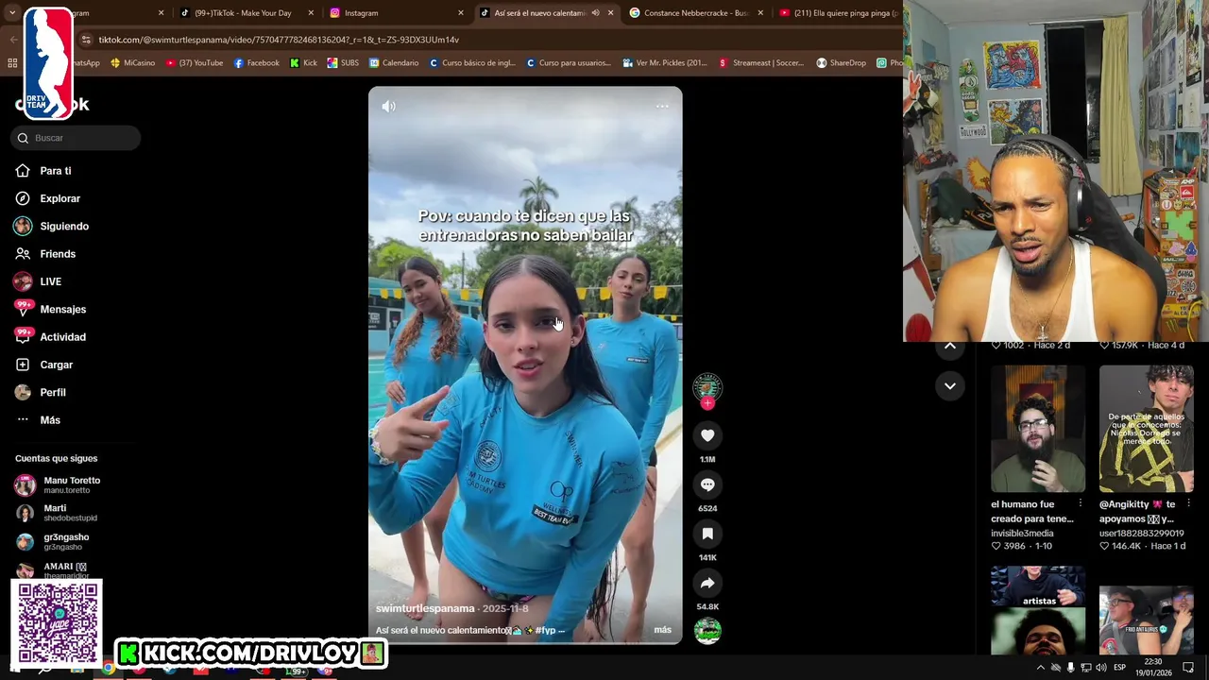Open the three-dot options on video
Viewport: 1209px width, 680px height.
[x=662, y=106]
